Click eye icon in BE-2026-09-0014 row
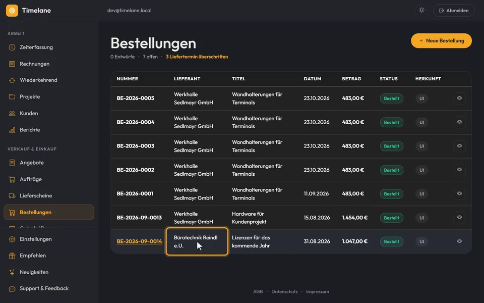This screenshot has height=303, width=484. pos(459,241)
